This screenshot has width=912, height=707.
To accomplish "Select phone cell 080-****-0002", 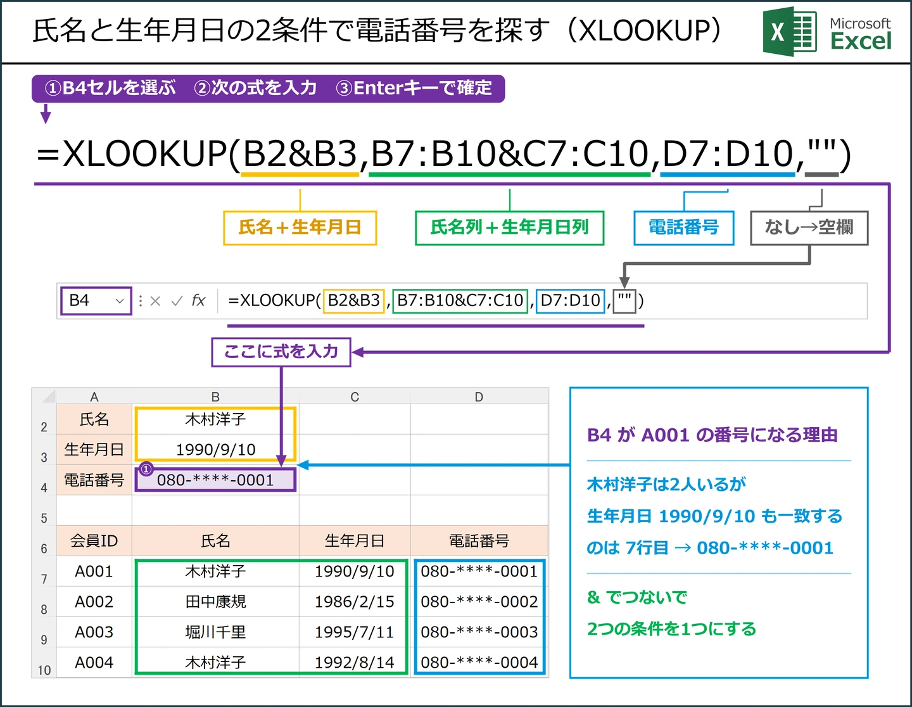I will pyautogui.click(x=479, y=602).
